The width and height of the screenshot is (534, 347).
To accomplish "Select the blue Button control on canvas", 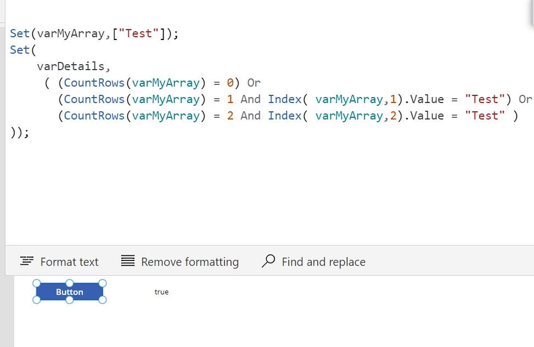I will tap(70, 292).
